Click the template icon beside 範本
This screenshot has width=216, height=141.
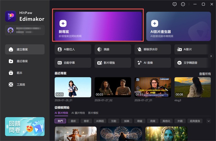point(11,73)
